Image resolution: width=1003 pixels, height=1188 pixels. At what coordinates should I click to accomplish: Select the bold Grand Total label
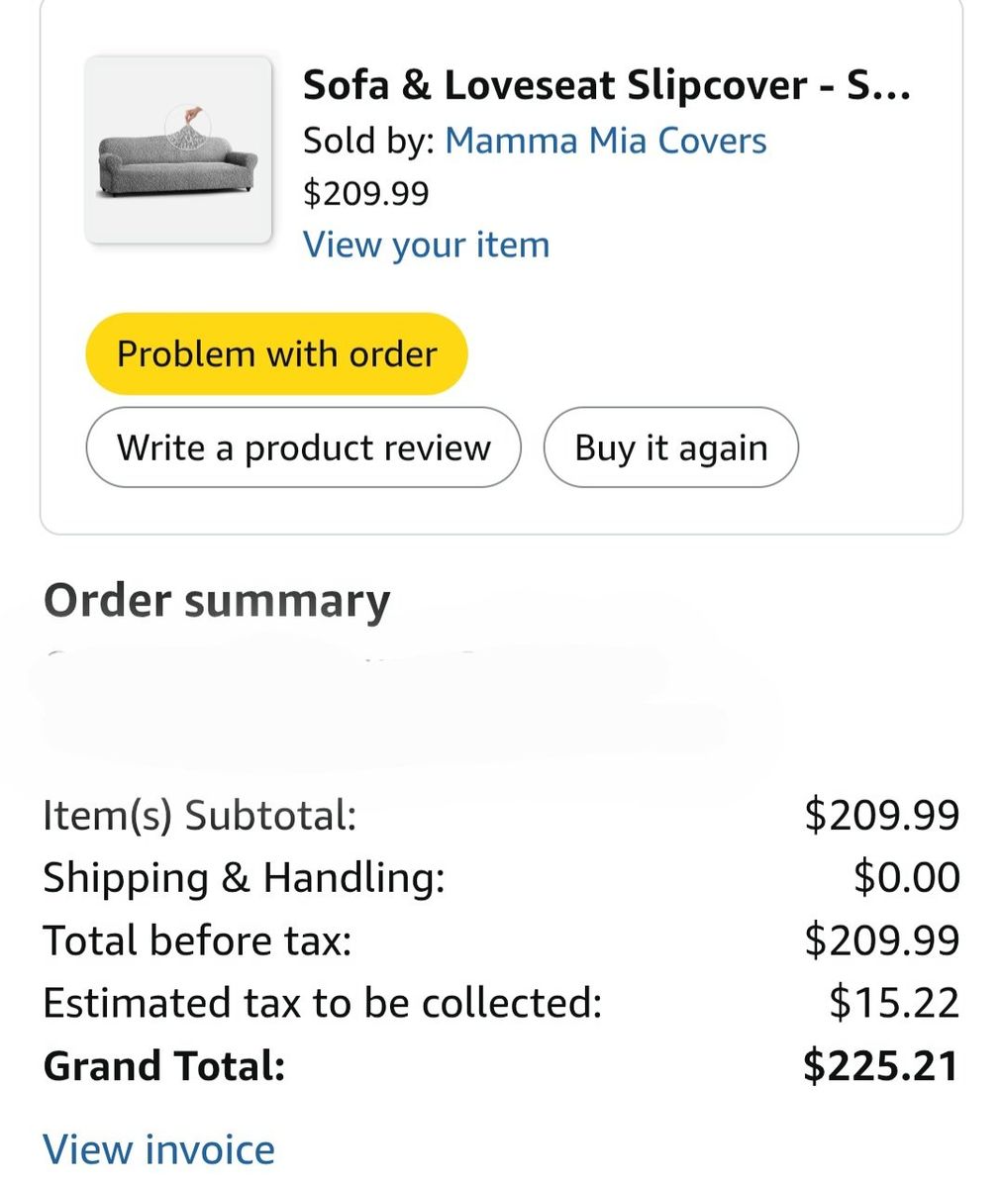coord(164,1066)
